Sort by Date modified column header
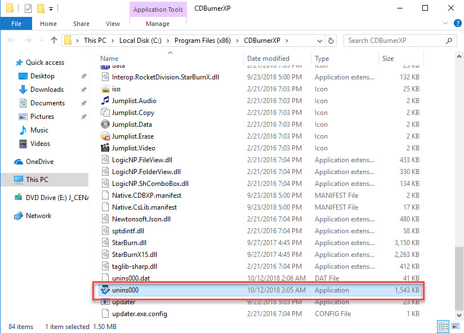Image resolution: width=464 pixels, height=333 pixels. click(277, 58)
